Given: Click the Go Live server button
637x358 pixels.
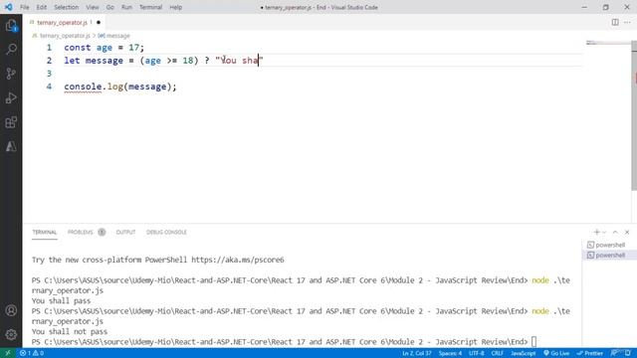Looking at the screenshot, I should tap(556, 353).
